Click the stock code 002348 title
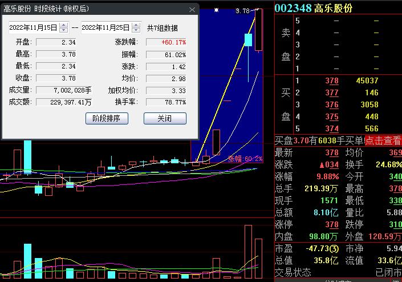Viewport: 402px width, 282px height. click(293, 9)
